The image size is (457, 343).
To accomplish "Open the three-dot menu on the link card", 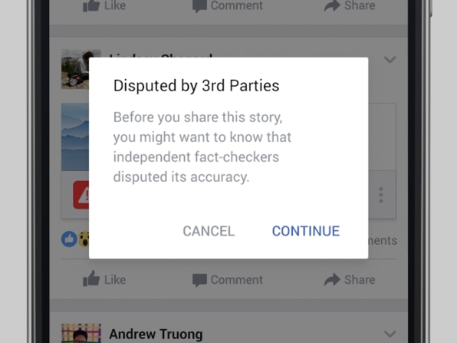I will [x=380, y=195].
